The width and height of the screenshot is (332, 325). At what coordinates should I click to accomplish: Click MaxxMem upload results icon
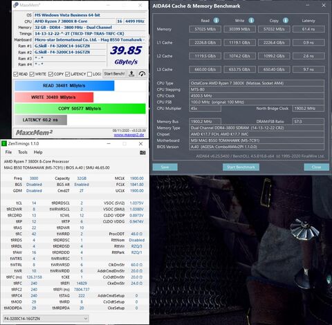pyautogui.click(x=131, y=74)
